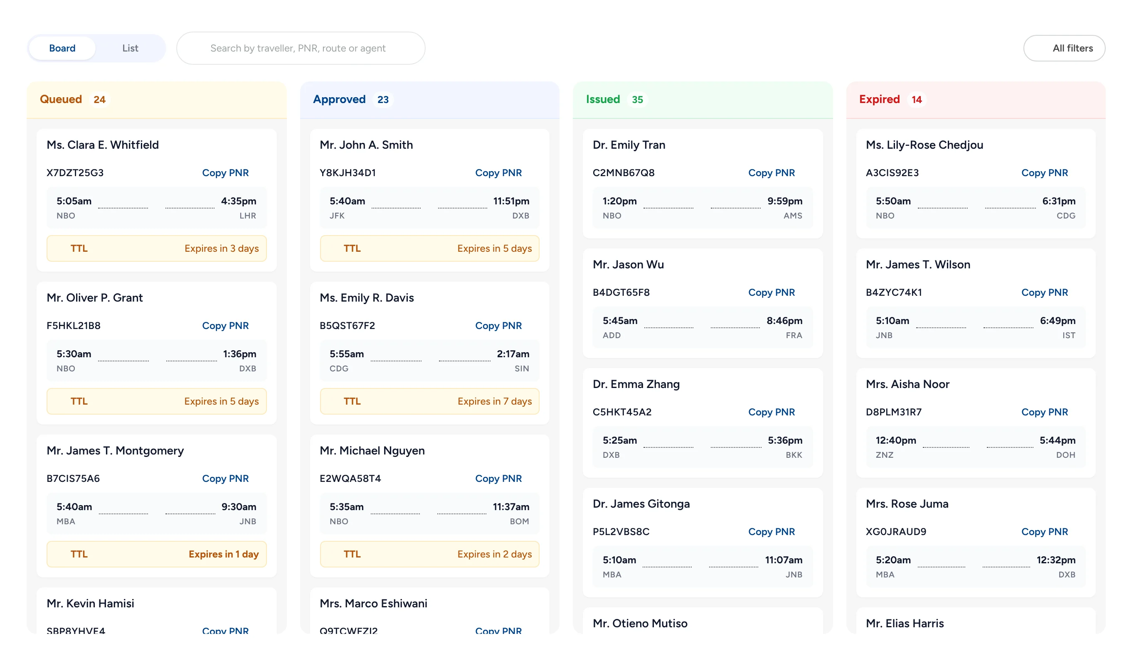Copy PNR X7DZT25G3 for Clara Whitfield
Screen dimensions: 1129x663
coord(225,172)
